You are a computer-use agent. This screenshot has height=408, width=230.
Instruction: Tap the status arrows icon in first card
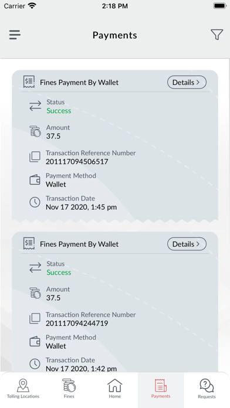tap(35, 106)
